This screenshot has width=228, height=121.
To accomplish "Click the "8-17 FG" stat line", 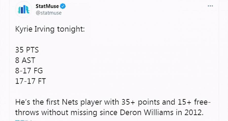I will tap(29, 71).
